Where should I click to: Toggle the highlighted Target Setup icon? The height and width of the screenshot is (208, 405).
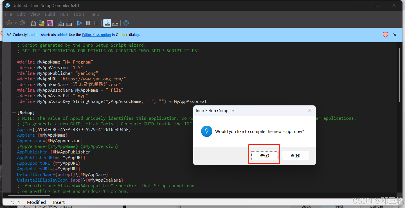coord(107,23)
